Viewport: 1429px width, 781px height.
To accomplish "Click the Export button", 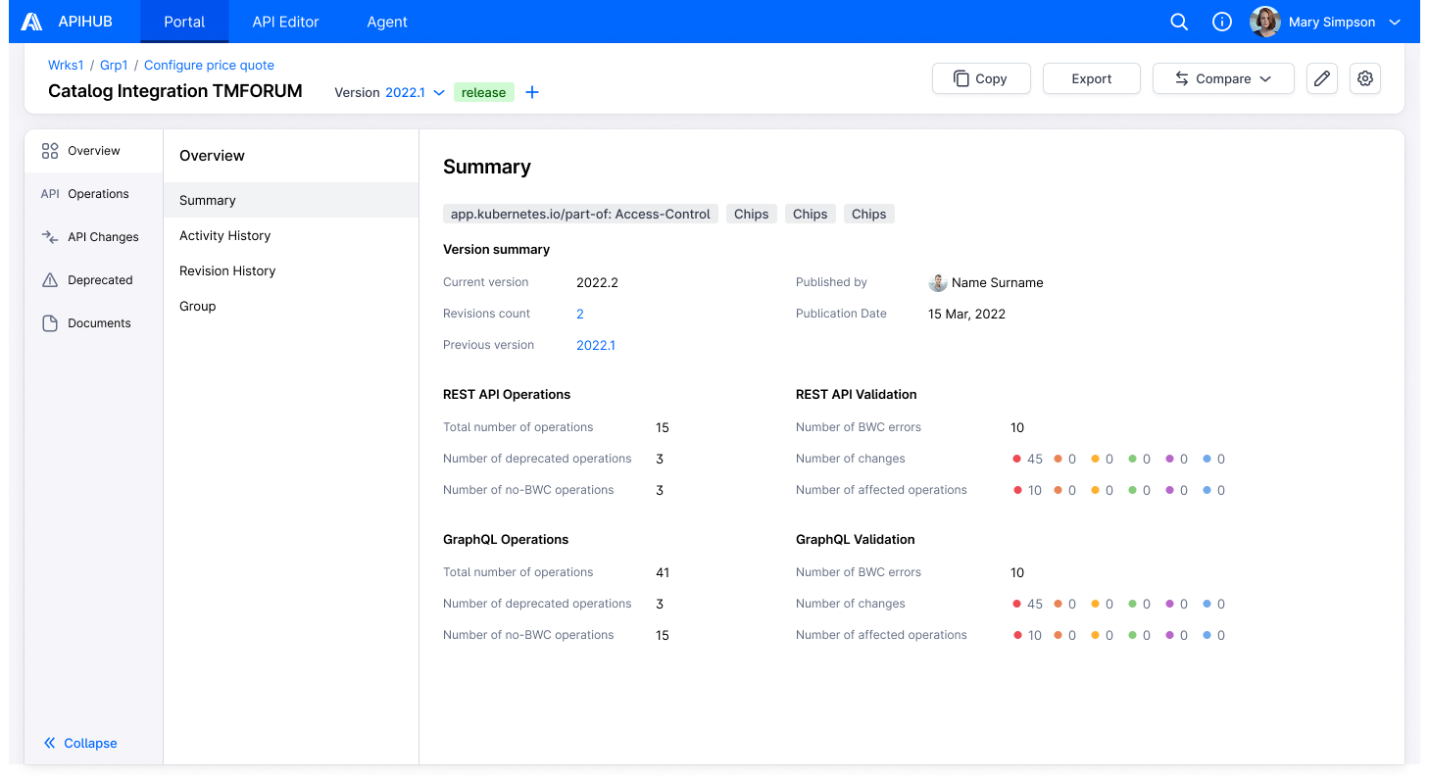I will click(1092, 78).
